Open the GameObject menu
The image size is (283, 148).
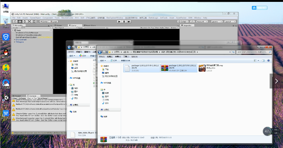click(35, 18)
